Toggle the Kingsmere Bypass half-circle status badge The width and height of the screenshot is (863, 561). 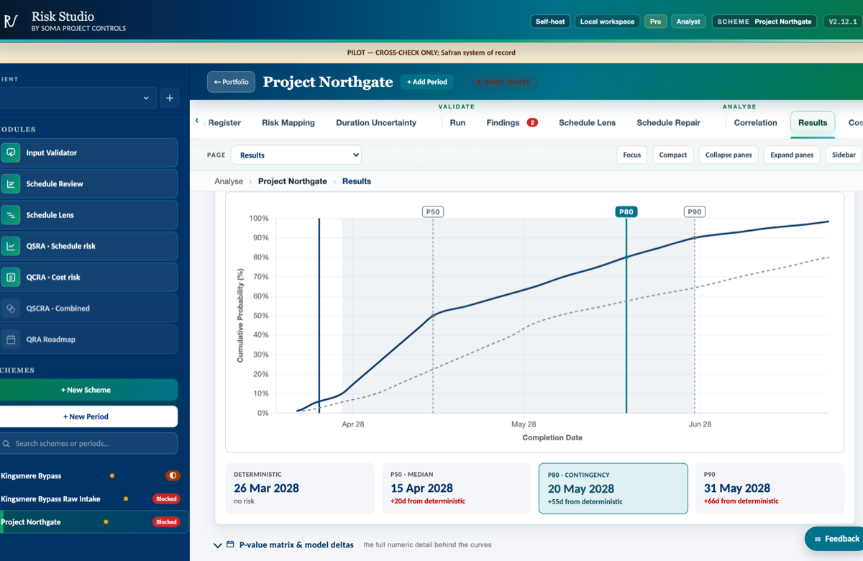173,475
